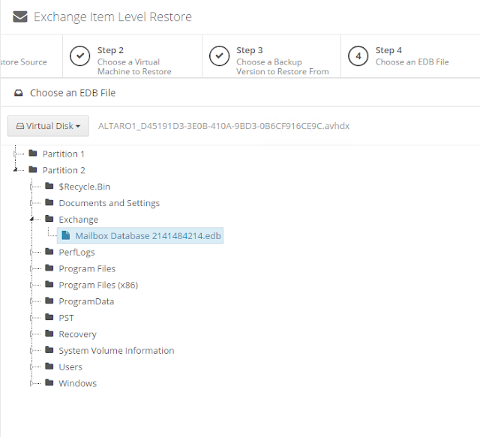Click the Mailbox Database edb file icon

pos(66,236)
